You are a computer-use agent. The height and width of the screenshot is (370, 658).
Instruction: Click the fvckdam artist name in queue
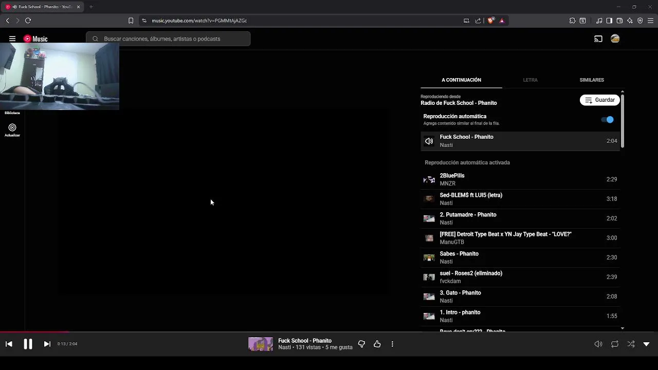pos(450,281)
